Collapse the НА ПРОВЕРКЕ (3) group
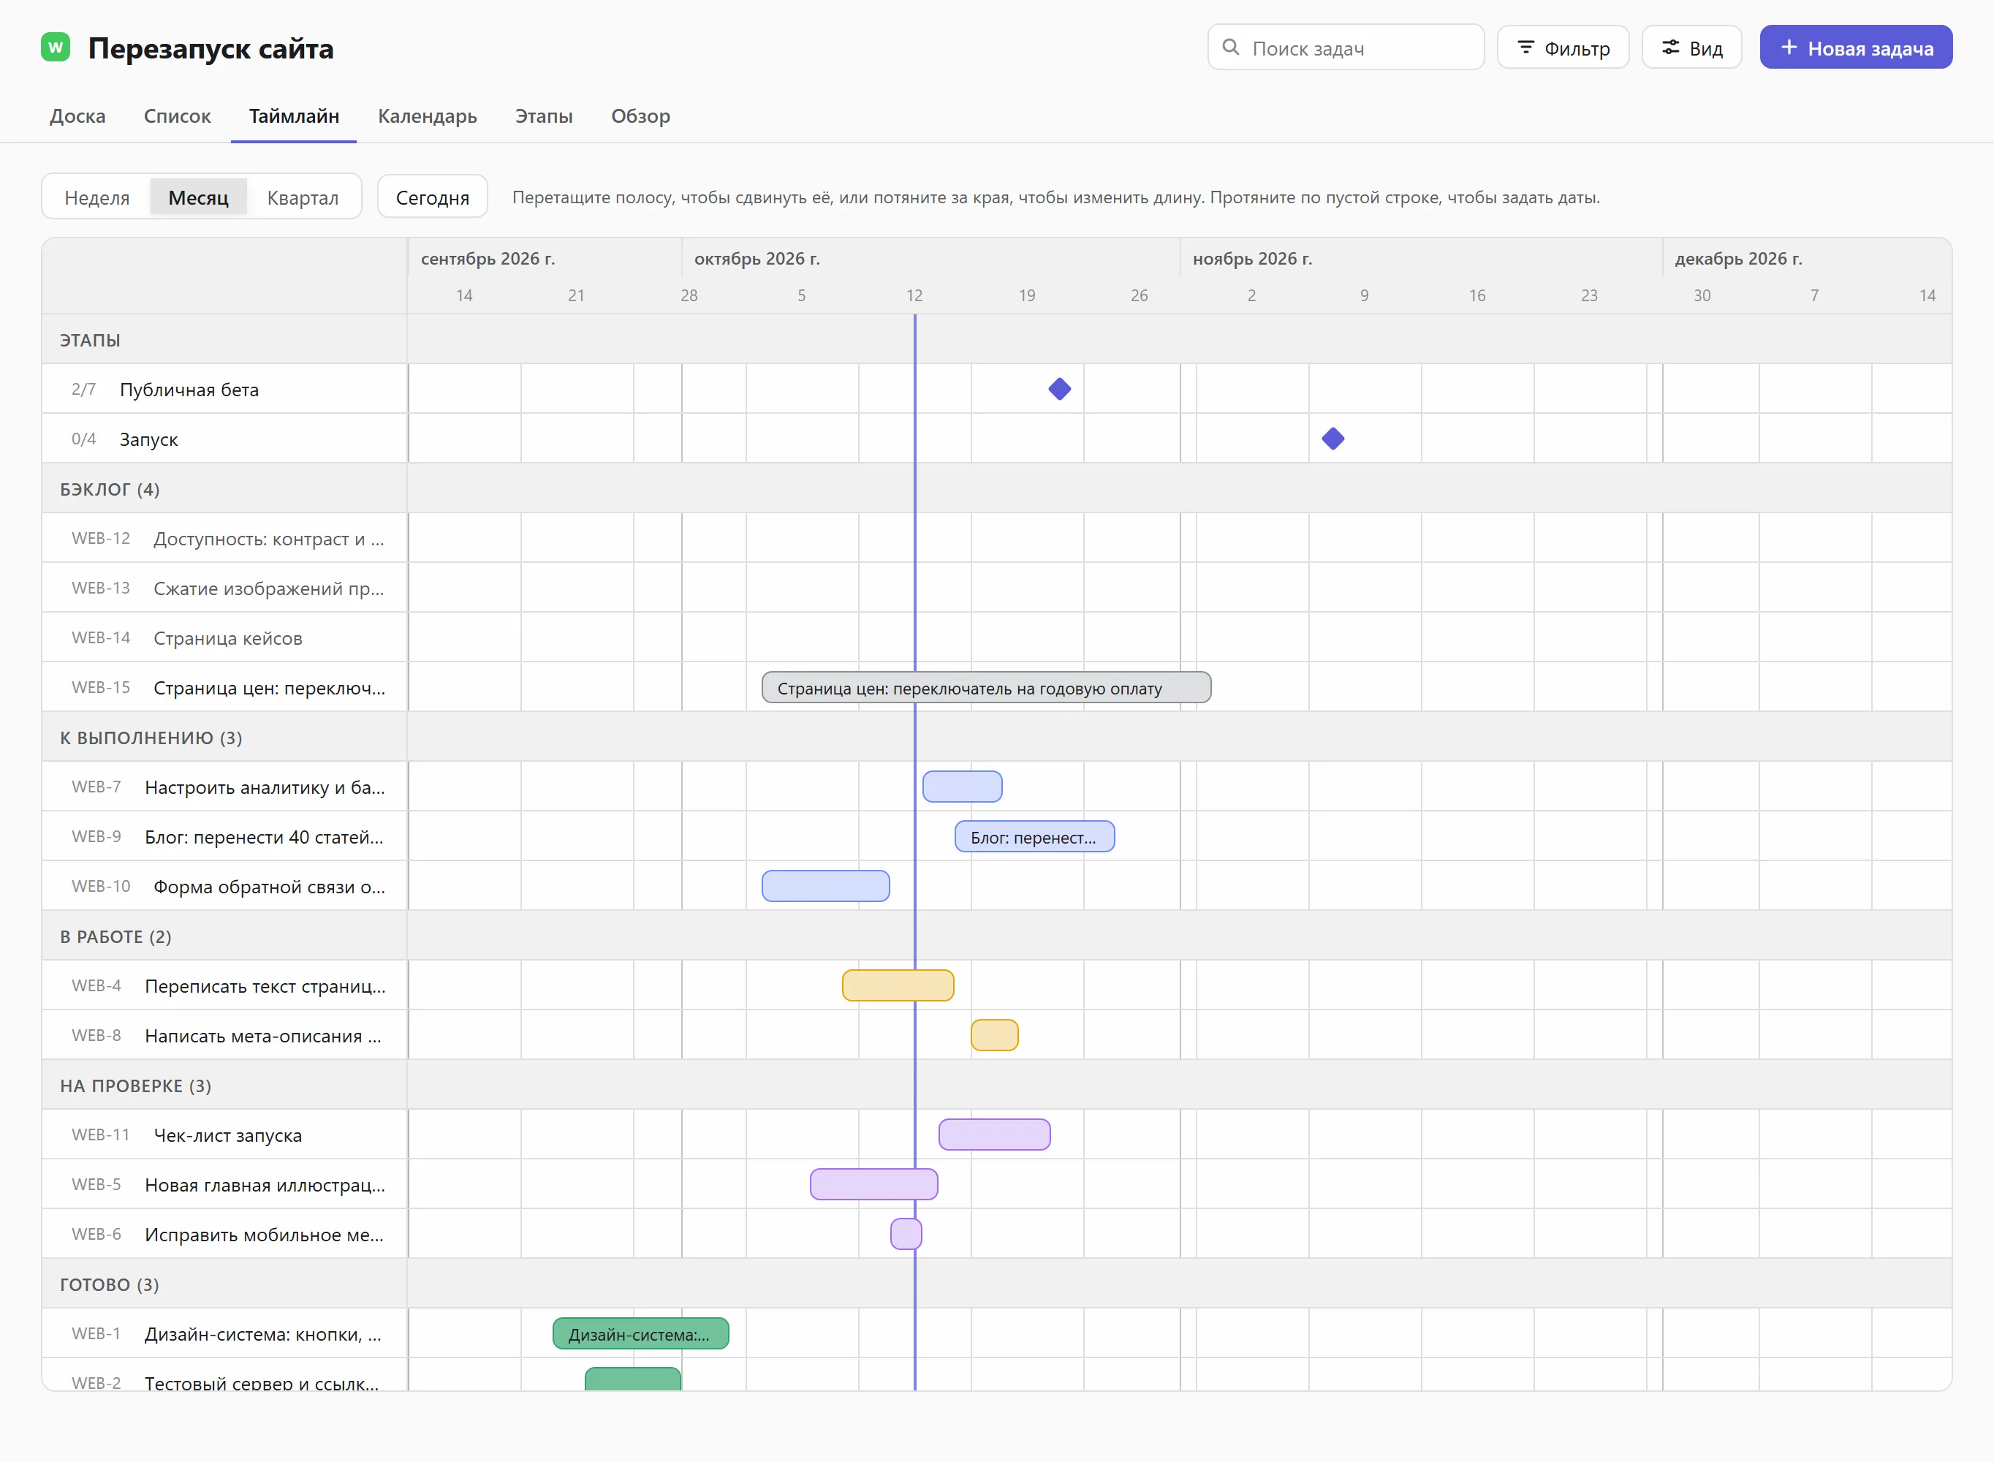The height and width of the screenshot is (1462, 1994). pyautogui.click(x=135, y=1085)
